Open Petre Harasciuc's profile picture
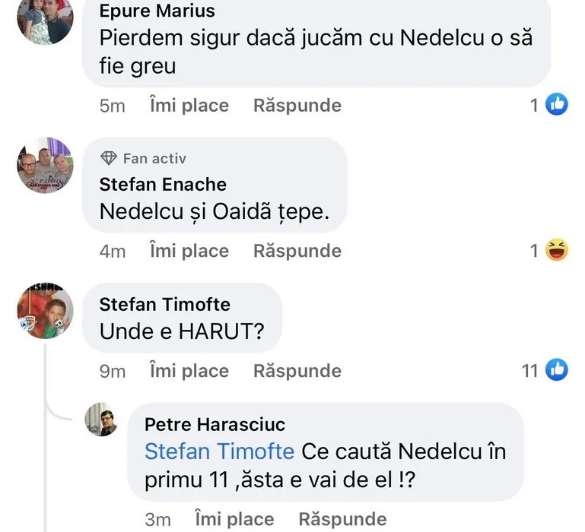The width and height of the screenshot is (585, 532). pyautogui.click(x=102, y=420)
